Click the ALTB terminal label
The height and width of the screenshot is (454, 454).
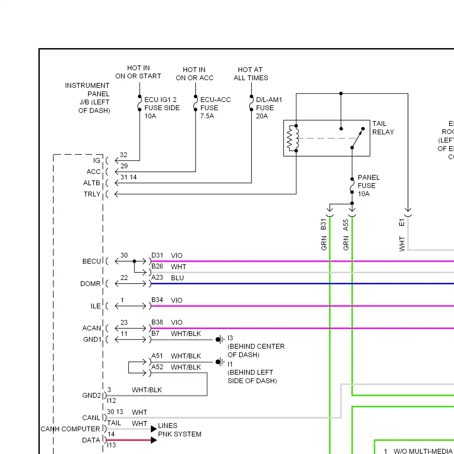click(91, 183)
